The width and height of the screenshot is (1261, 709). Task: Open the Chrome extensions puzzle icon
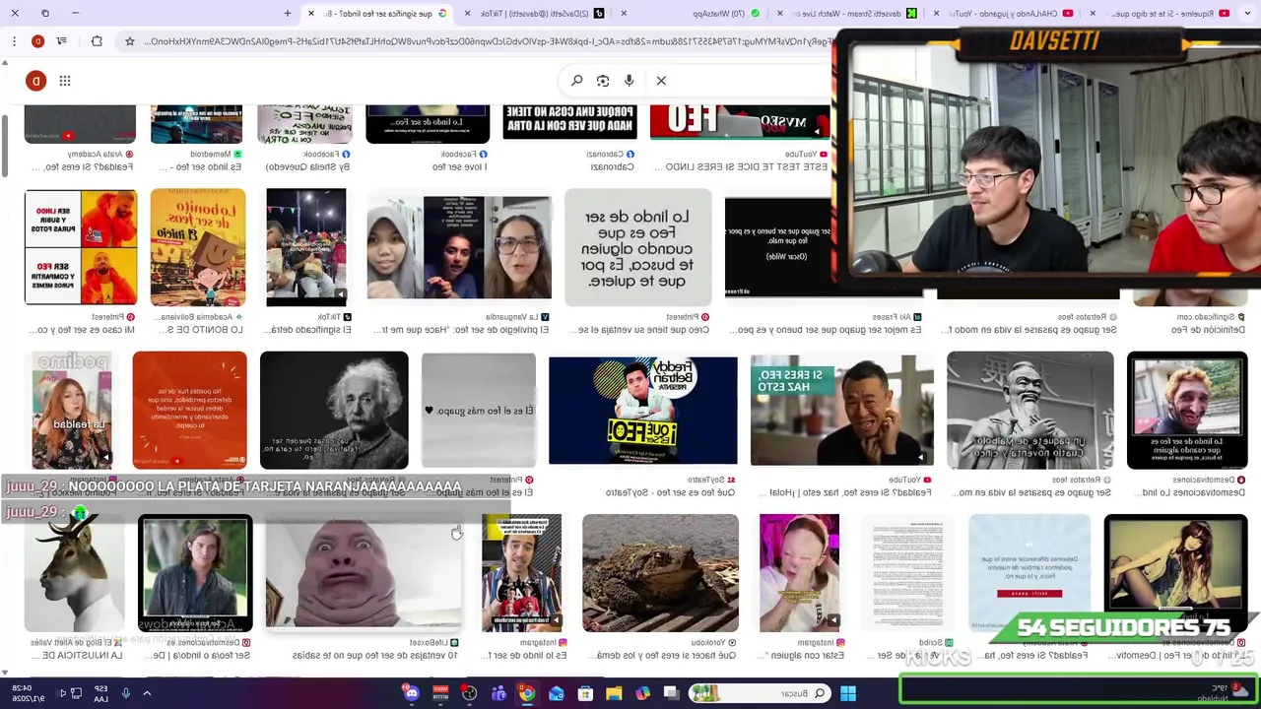coord(97,41)
